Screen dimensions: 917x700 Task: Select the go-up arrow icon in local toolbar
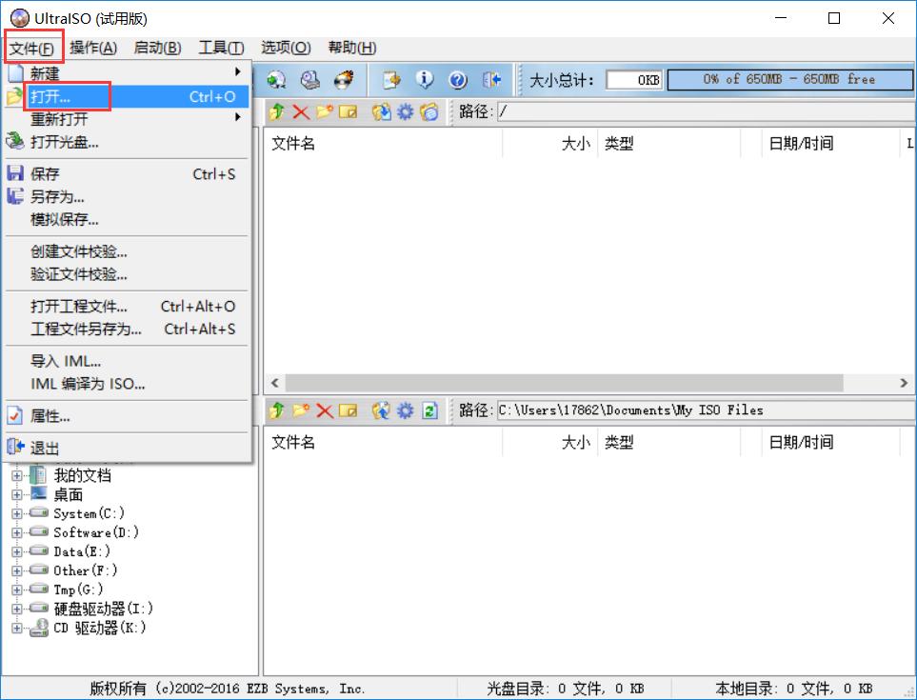(x=277, y=410)
